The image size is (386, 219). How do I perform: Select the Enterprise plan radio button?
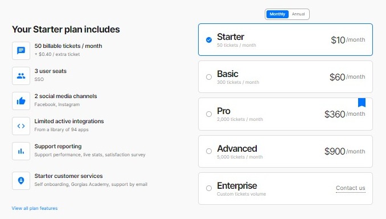pos(209,188)
